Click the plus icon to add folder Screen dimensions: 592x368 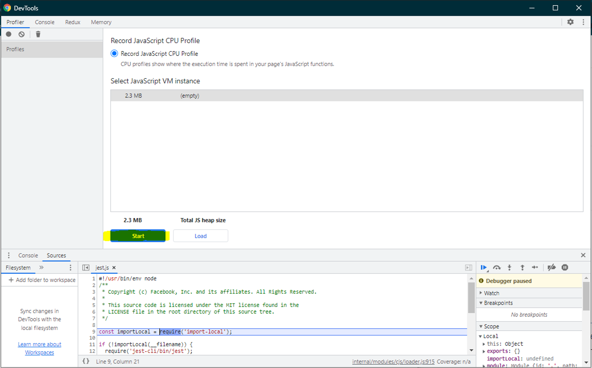tap(11, 280)
